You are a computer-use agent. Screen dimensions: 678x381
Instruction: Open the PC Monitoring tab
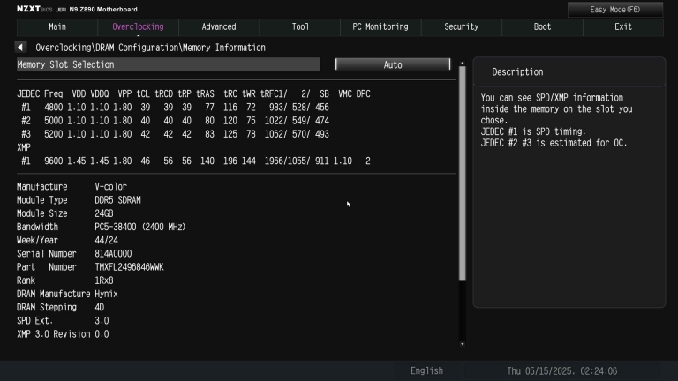point(380,26)
